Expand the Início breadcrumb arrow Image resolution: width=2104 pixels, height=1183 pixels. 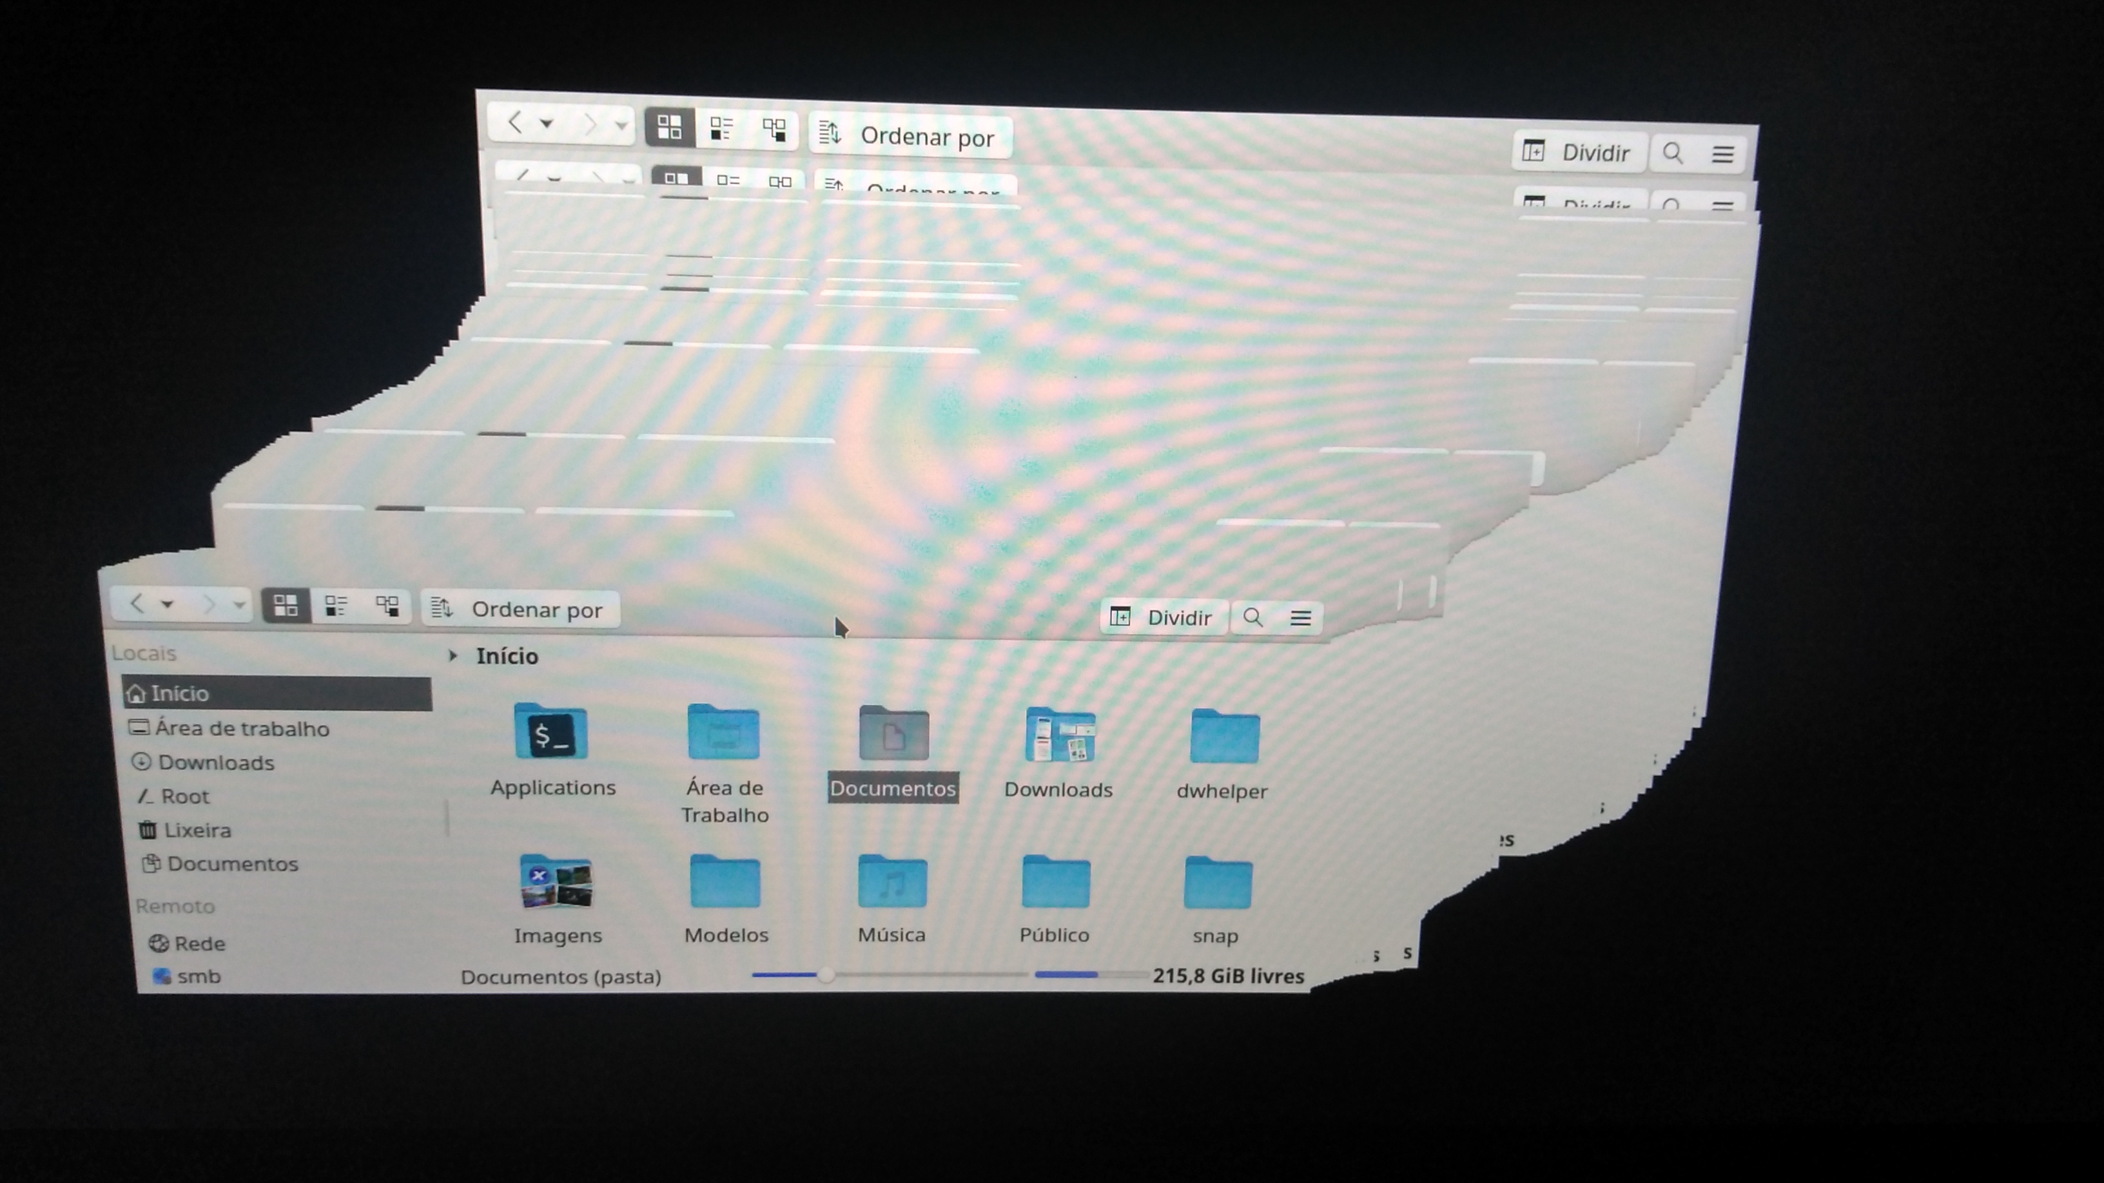[453, 655]
